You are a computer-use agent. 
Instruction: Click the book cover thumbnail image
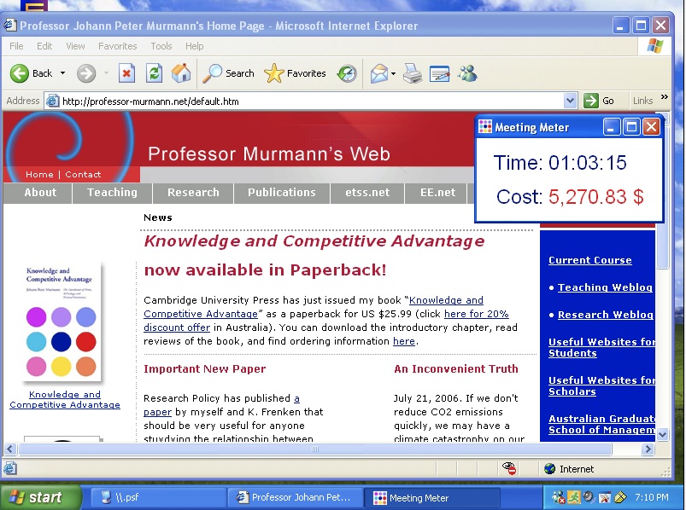(x=61, y=322)
